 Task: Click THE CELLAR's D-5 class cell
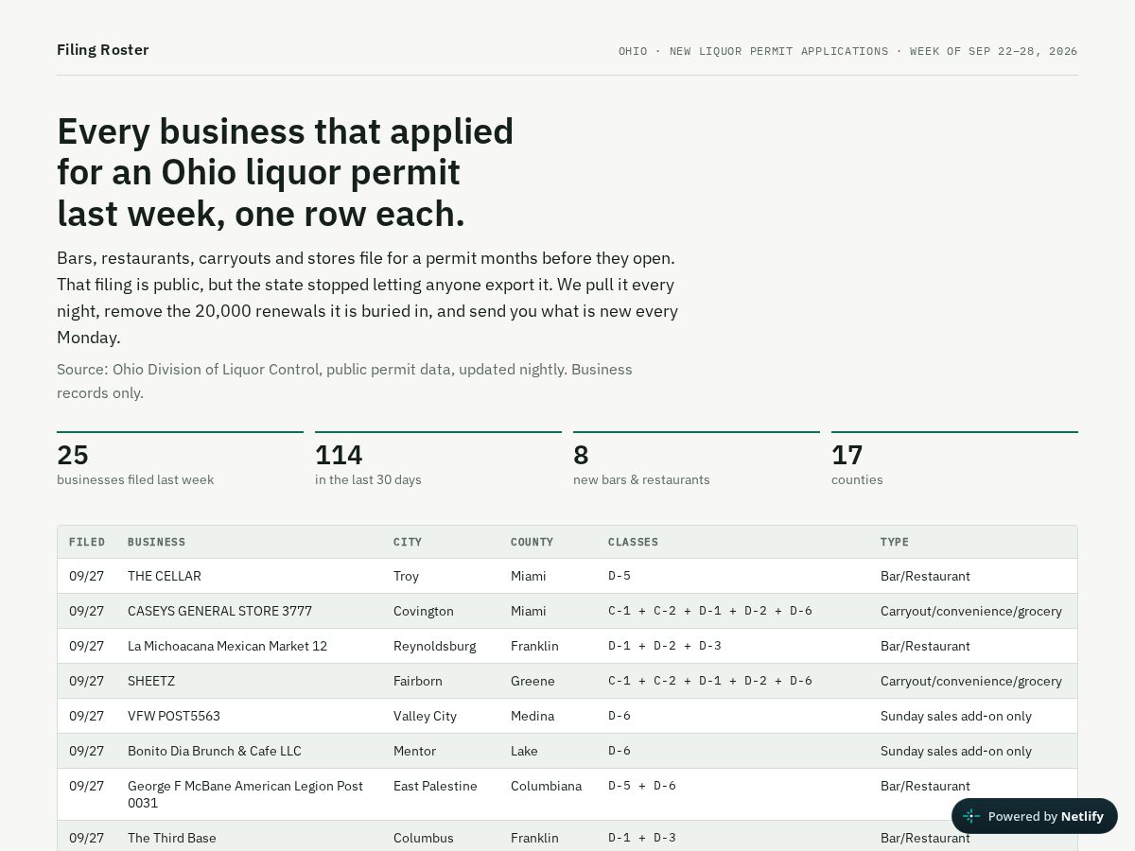click(620, 576)
